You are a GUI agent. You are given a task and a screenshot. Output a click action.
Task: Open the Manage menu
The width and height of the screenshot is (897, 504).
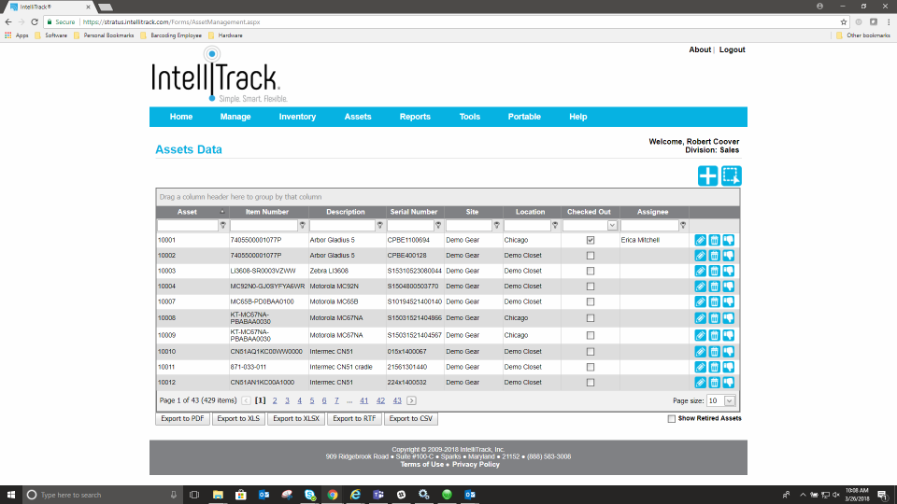[235, 117]
